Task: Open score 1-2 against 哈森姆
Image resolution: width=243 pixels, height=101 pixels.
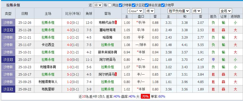Action: point(69,37)
